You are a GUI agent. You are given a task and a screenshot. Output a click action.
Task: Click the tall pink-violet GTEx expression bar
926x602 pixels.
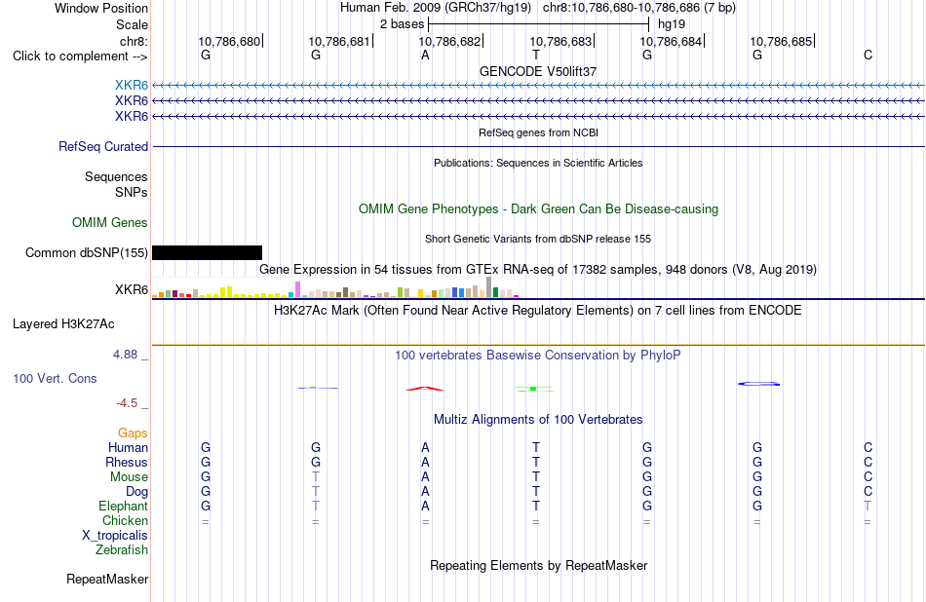coord(297,289)
